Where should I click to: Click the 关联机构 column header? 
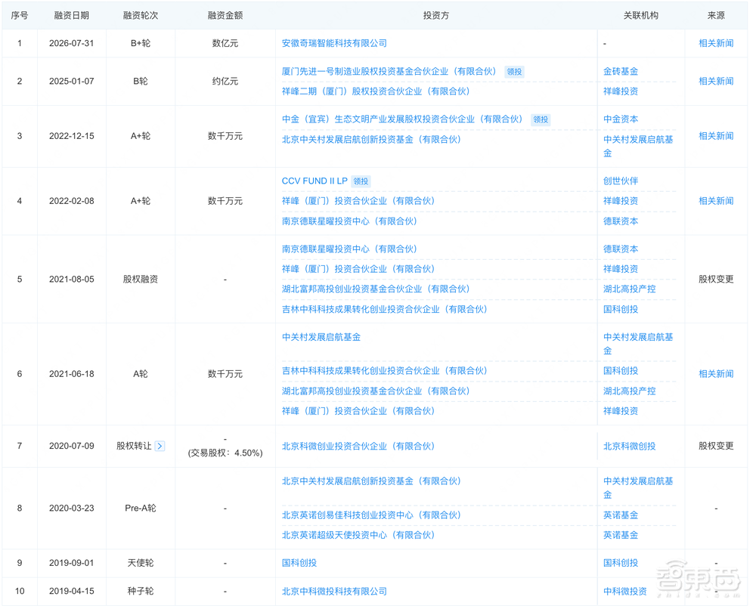coord(641,15)
